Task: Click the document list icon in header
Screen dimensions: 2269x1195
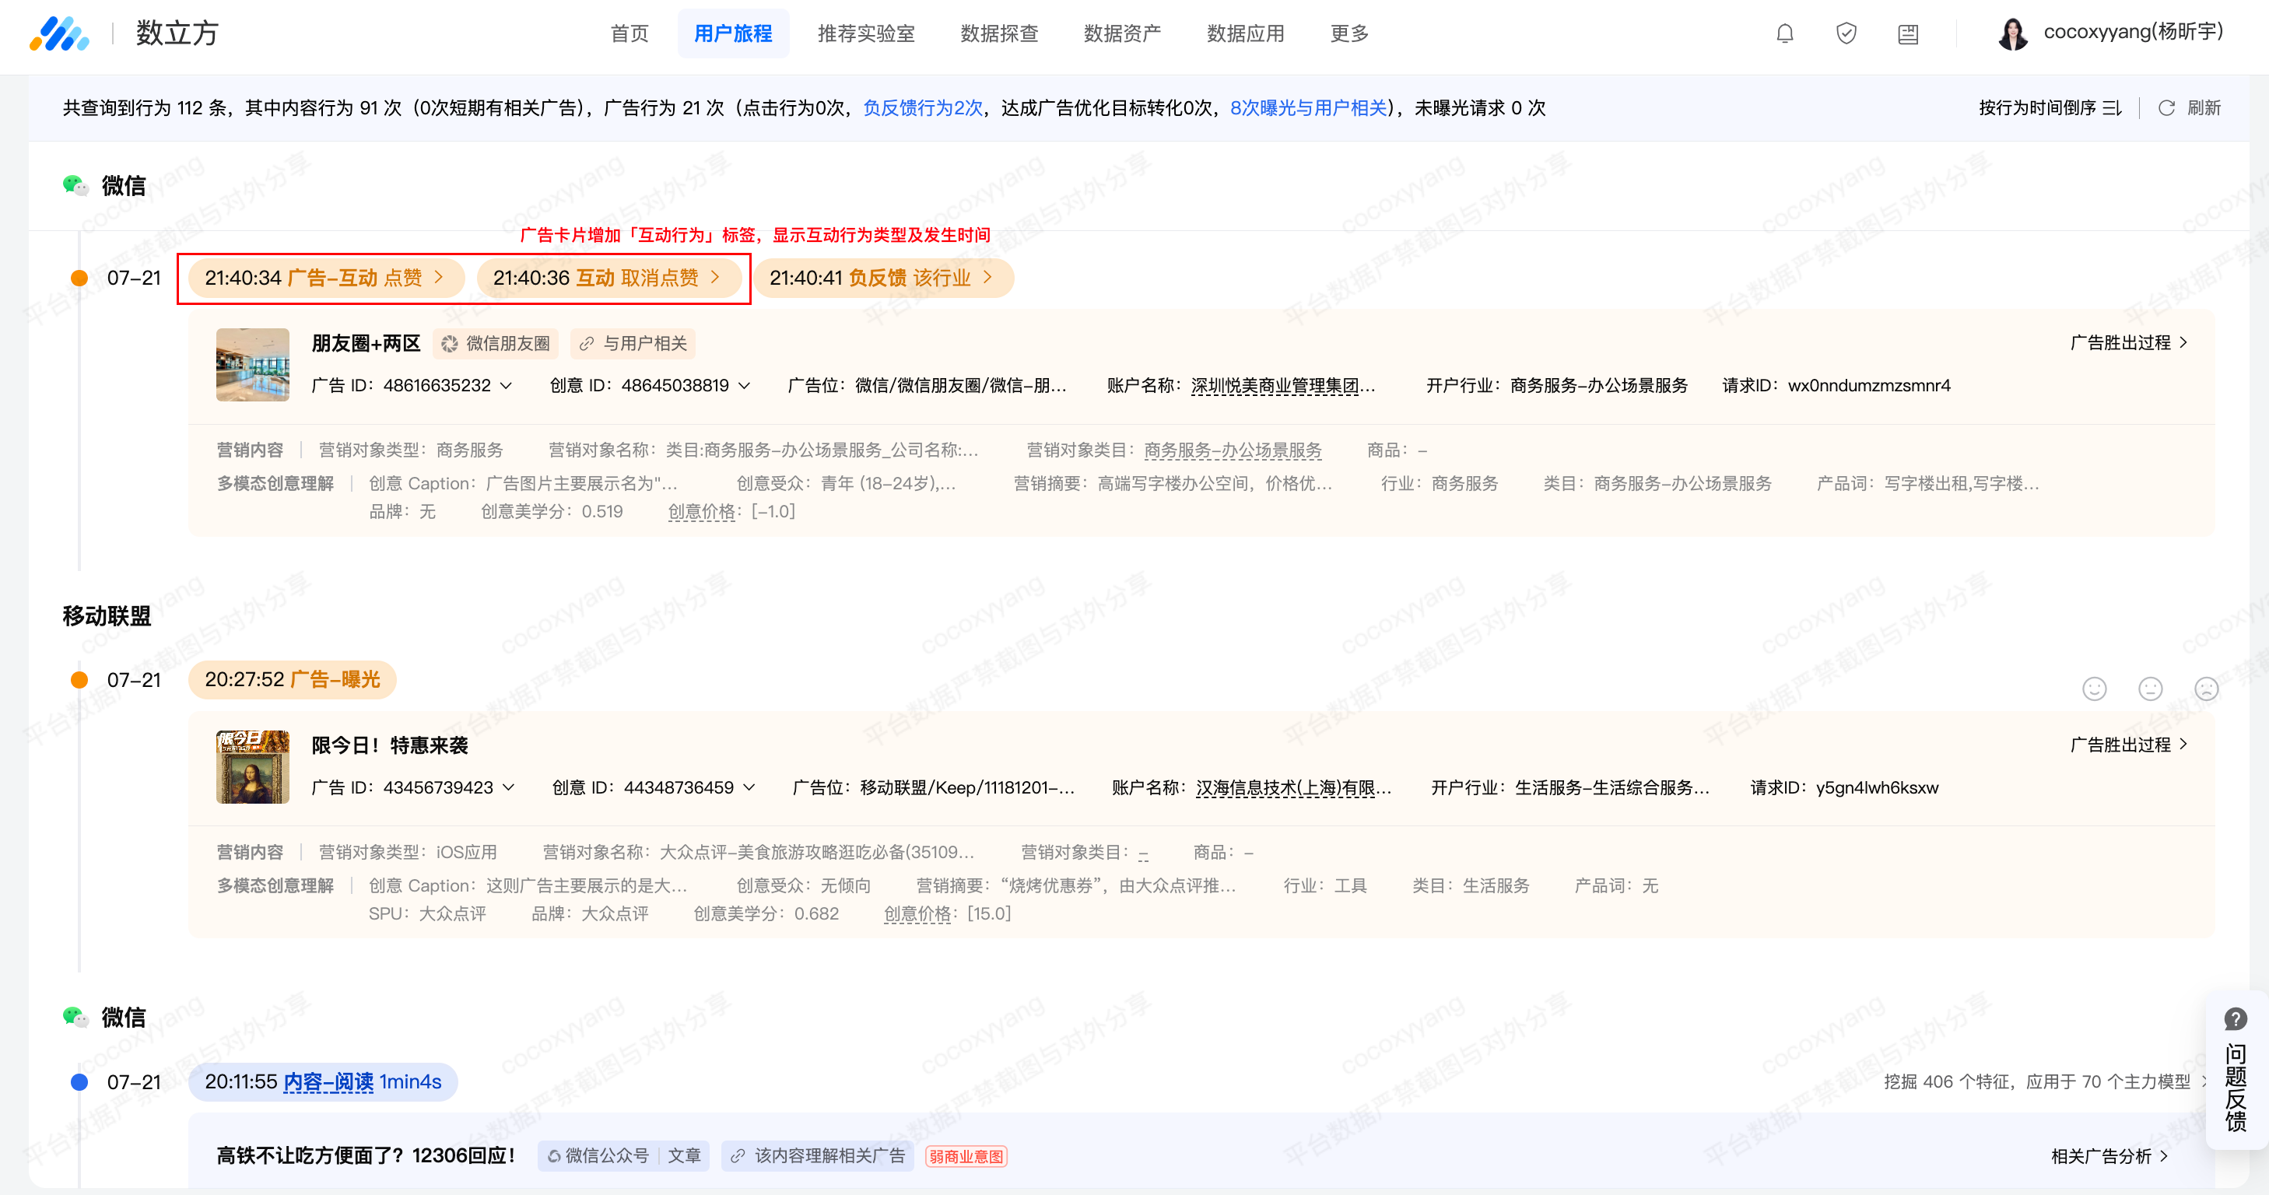Action: (1908, 34)
